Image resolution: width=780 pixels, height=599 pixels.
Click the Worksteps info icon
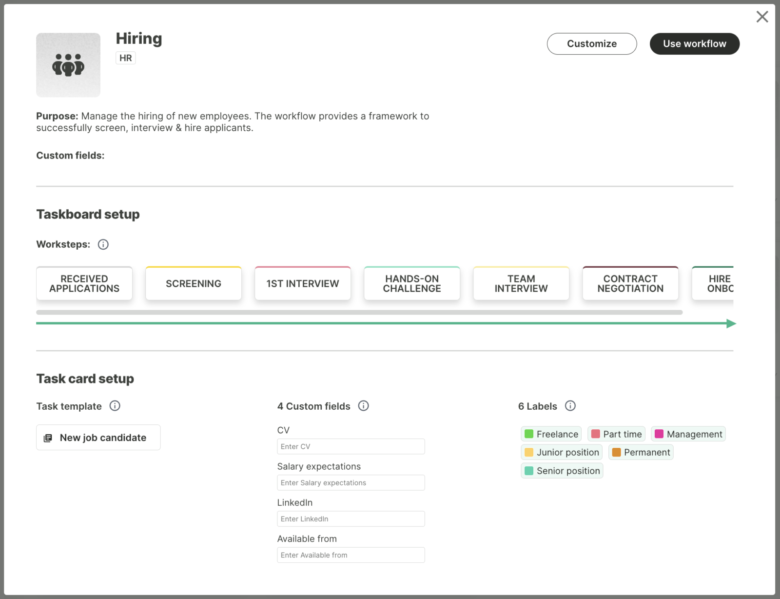(103, 244)
